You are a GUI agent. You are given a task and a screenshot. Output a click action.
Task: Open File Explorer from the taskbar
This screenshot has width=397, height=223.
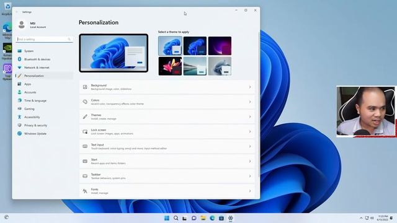[x=203, y=218]
